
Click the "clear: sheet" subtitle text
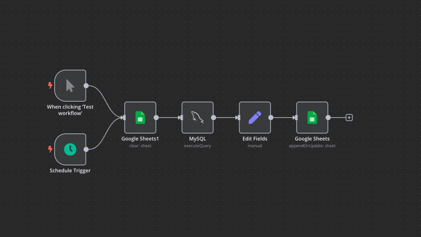click(140, 146)
